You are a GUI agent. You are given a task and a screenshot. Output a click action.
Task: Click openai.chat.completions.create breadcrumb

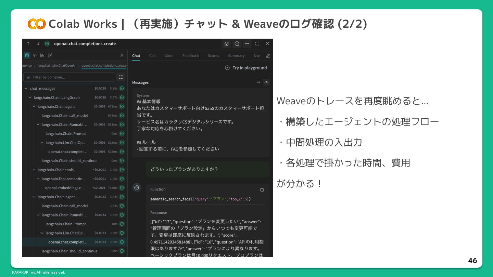(104, 66)
